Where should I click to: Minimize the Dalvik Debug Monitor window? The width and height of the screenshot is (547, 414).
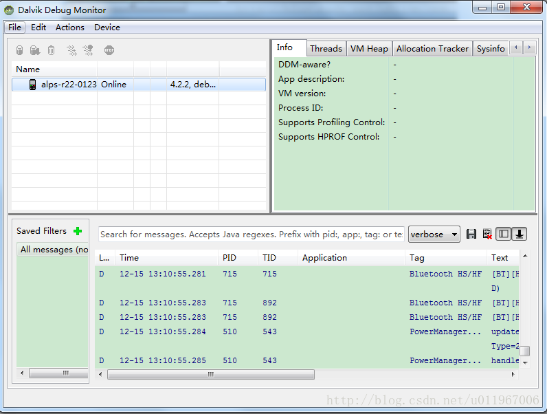tap(482, 7)
